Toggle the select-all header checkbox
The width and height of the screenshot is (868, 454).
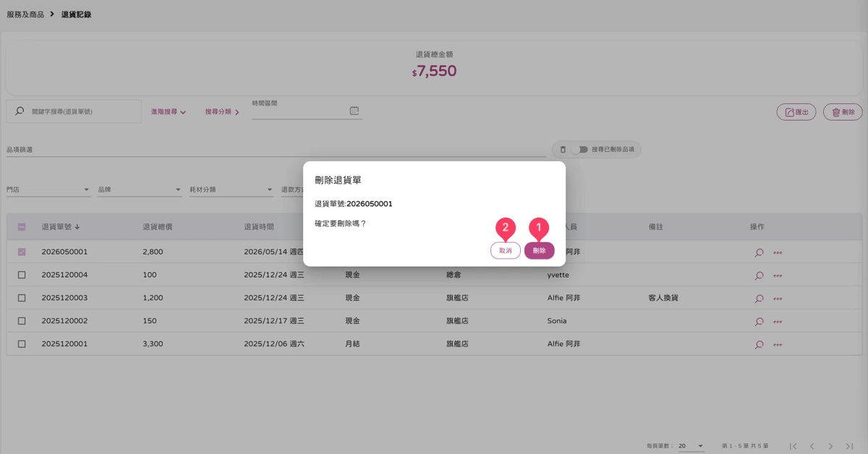(22, 227)
